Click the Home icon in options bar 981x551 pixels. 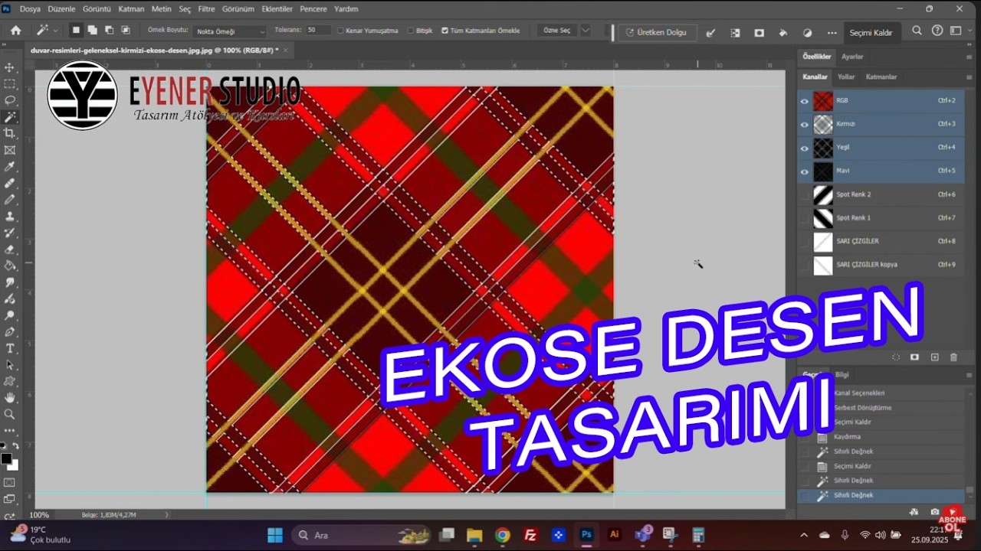tap(15, 31)
